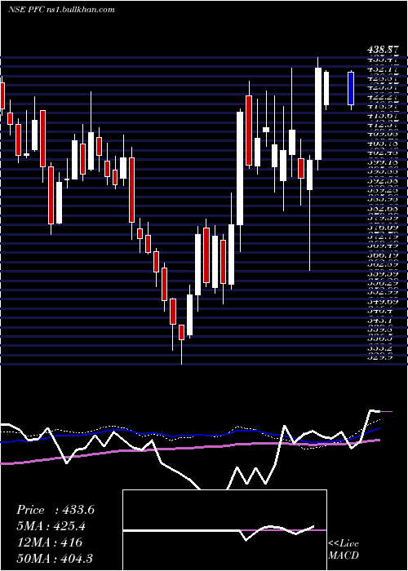Click the 349.69 price axis label

(383, 301)
